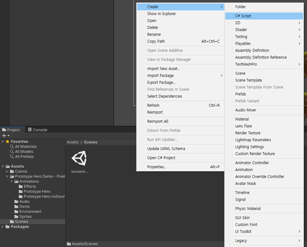Open the 2D submenu
This screenshot has height=247, width=307.
click(264, 23)
